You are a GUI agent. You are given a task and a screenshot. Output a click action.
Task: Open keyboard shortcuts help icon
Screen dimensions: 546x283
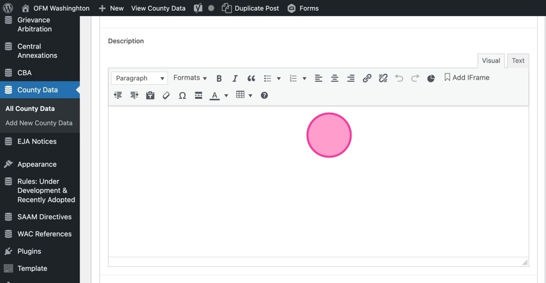(264, 96)
